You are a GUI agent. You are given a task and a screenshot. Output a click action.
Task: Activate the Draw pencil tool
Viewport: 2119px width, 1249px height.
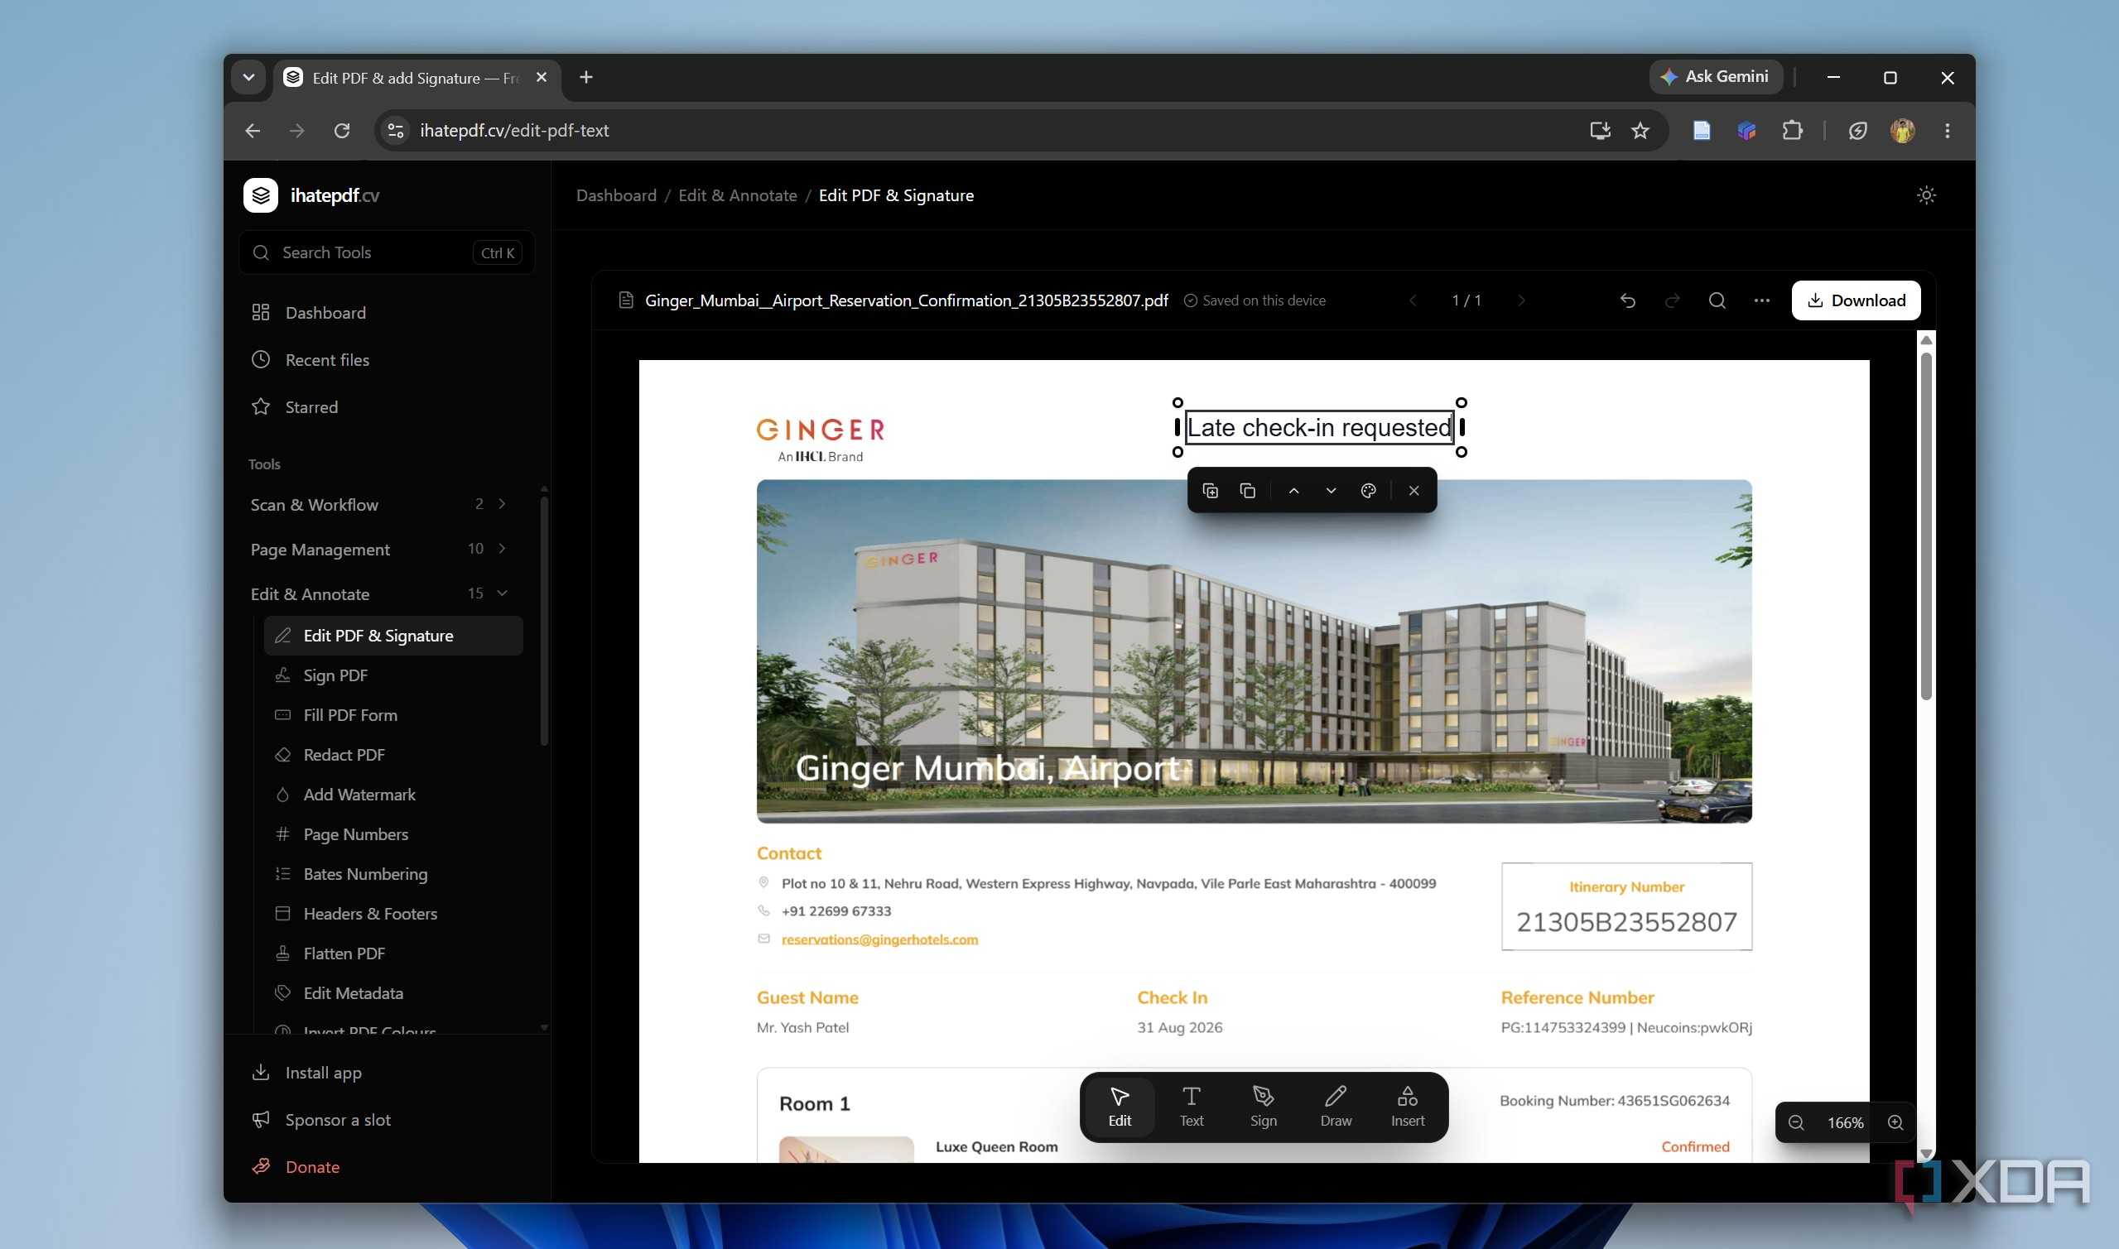point(1335,1107)
